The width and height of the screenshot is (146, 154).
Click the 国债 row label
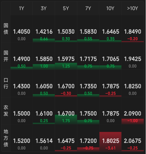(6, 29)
